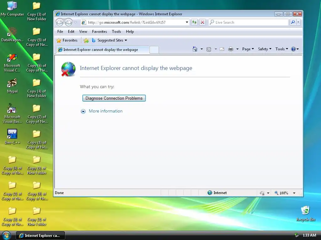Image resolution: width=321 pixels, height=240 pixels.
Task: Click the Refresh page icon
Action: pos(194,22)
